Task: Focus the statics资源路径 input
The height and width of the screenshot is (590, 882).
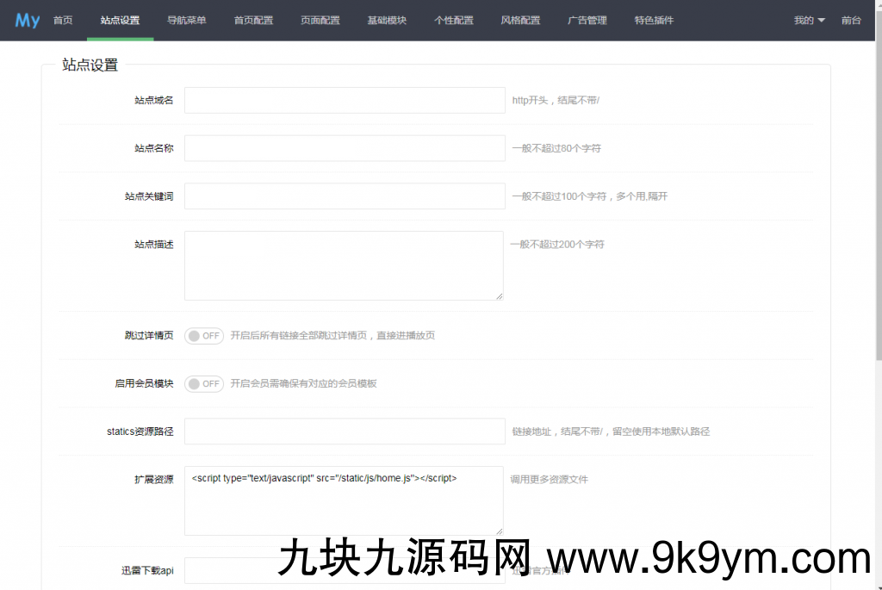Action: click(345, 432)
